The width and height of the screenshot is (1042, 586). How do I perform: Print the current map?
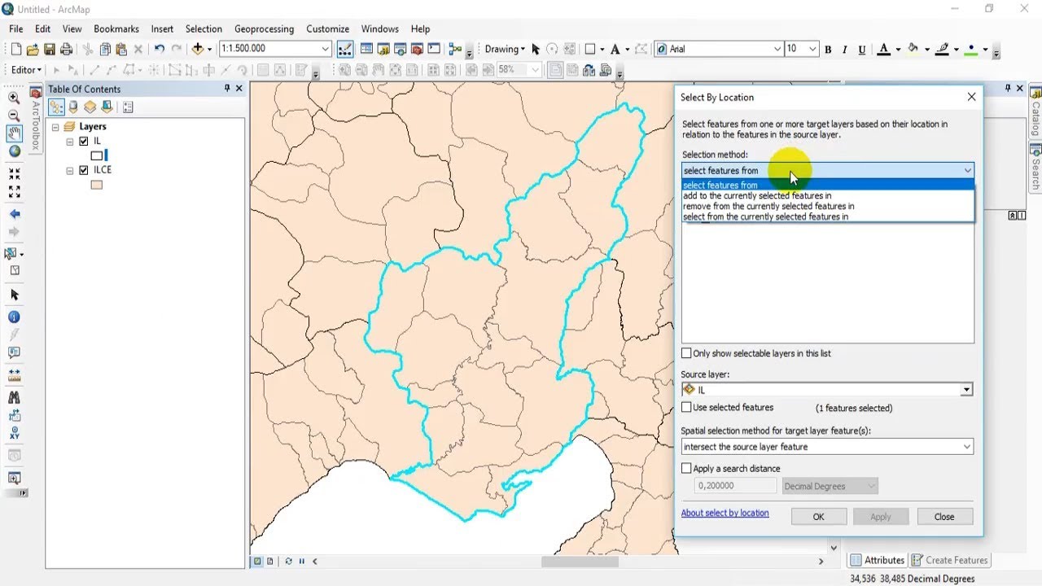pos(66,50)
